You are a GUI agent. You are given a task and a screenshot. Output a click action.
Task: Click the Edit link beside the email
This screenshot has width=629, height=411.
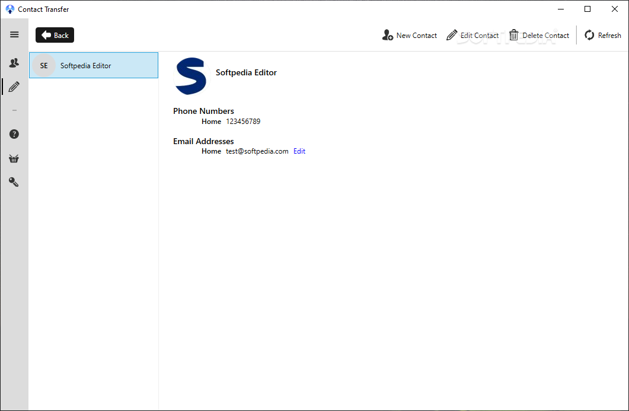click(x=299, y=151)
